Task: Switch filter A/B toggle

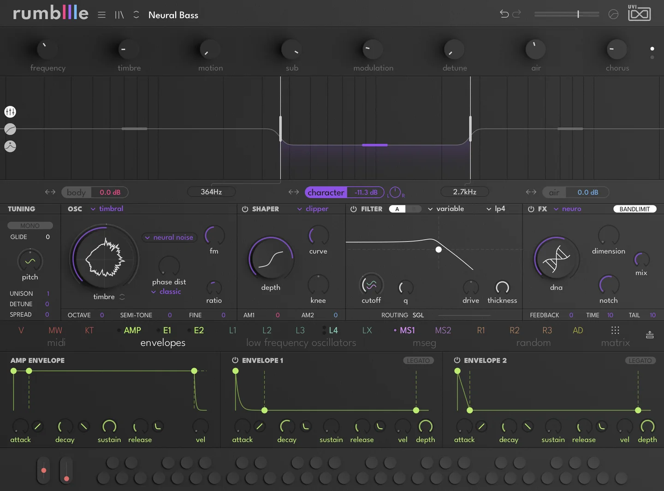Action: tap(405, 209)
